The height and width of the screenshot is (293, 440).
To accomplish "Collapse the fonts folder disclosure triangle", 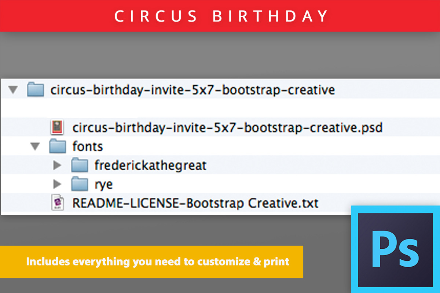I will (x=35, y=147).
